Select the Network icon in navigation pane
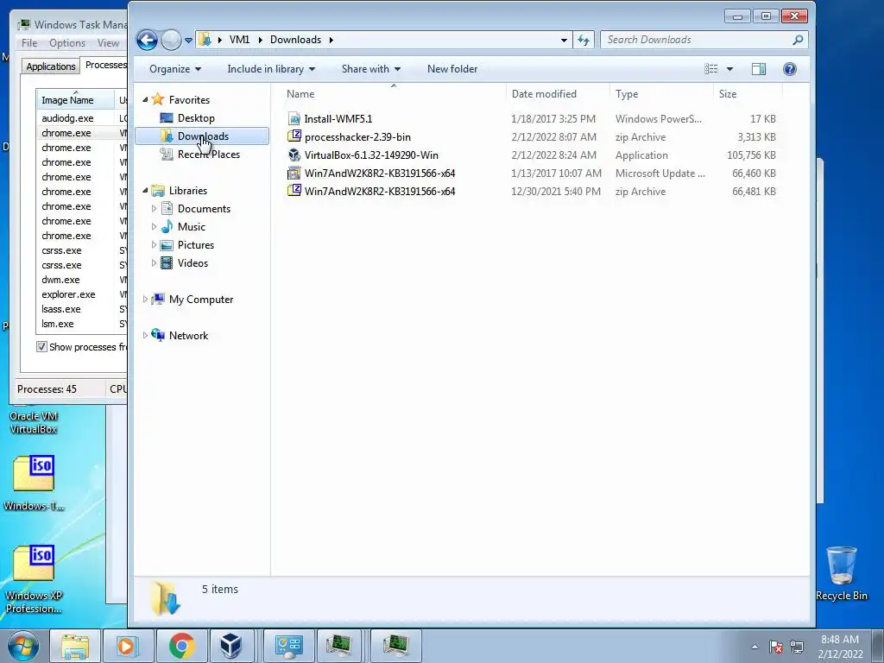 pyautogui.click(x=158, y=335)
